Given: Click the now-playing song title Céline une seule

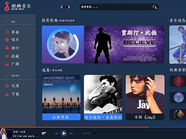Looking at the screenshot, I should (x=26, y=136).
